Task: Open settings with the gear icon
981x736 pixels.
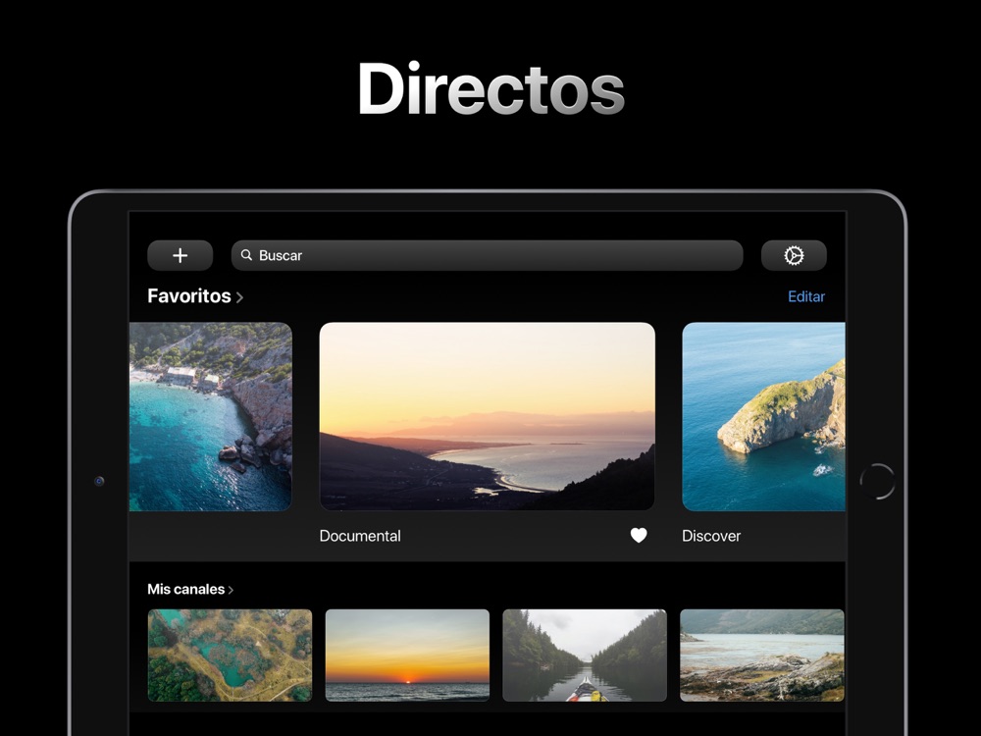Action: [x=794, y=255]
